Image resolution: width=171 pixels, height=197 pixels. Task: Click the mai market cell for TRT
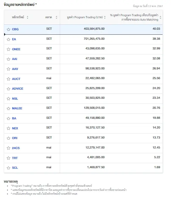tap(49, 157)
